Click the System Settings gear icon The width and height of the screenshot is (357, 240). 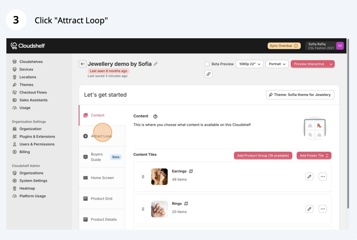(x=15, y=181)
